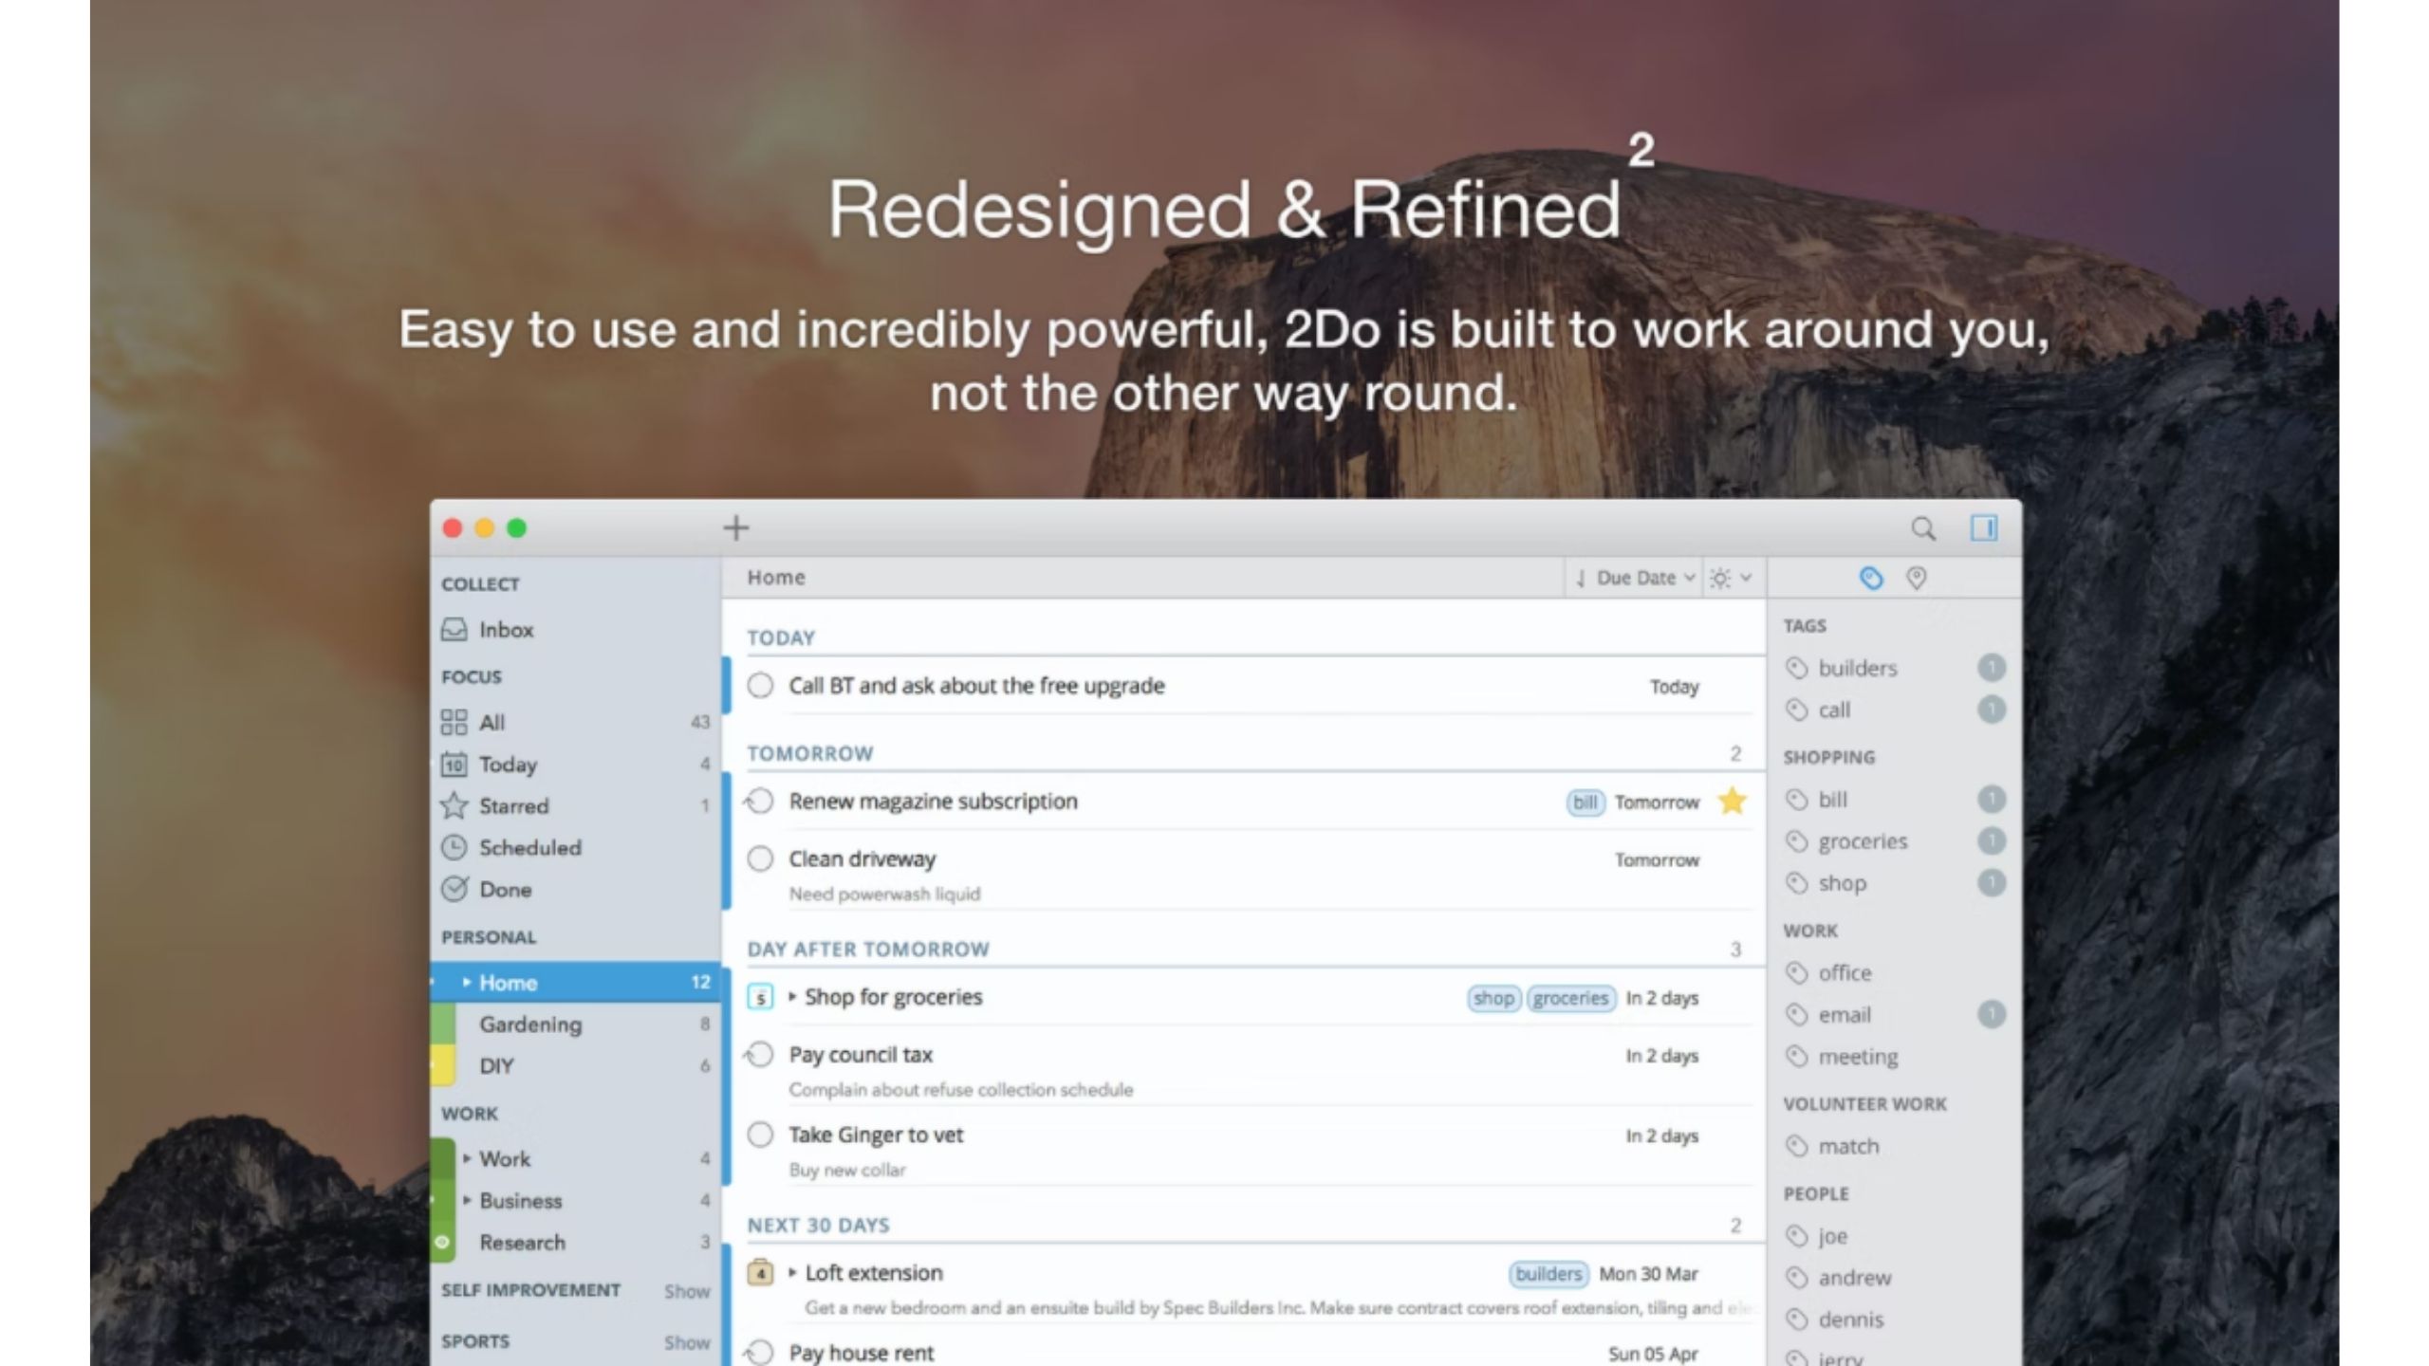Screen dimensions: 2429x1366
Task: Open the Due Date sort dropdown
Action: tap(1635, 578)
